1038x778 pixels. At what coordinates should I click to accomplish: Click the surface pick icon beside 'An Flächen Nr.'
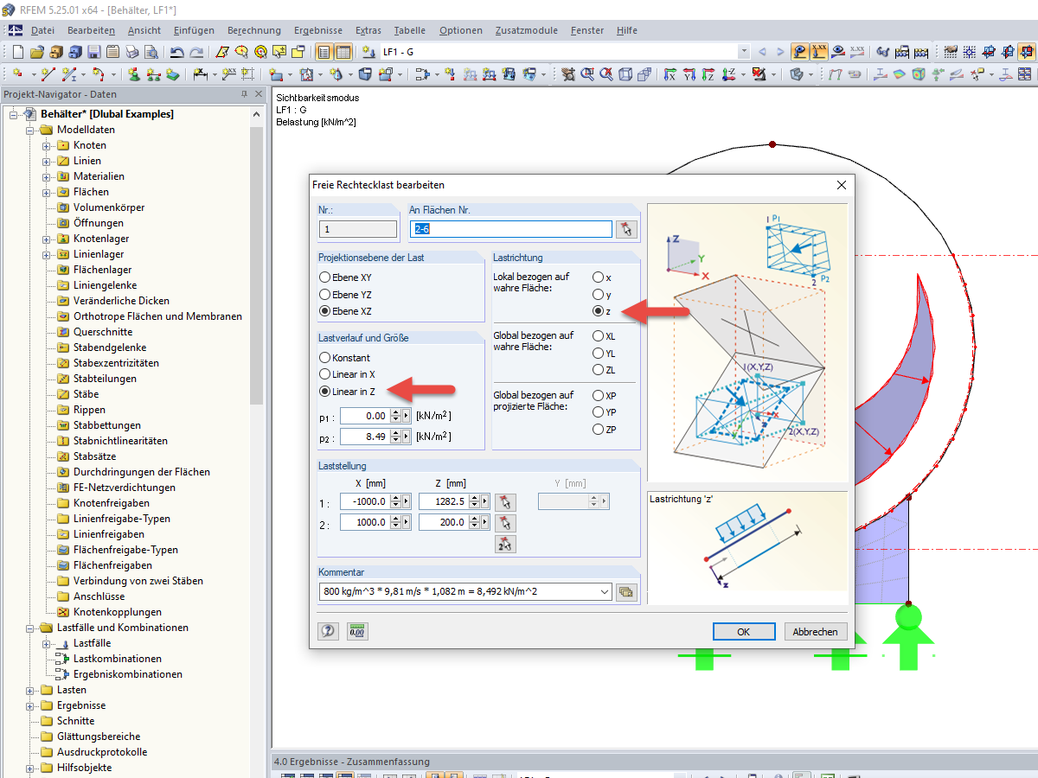pos(625,229)
